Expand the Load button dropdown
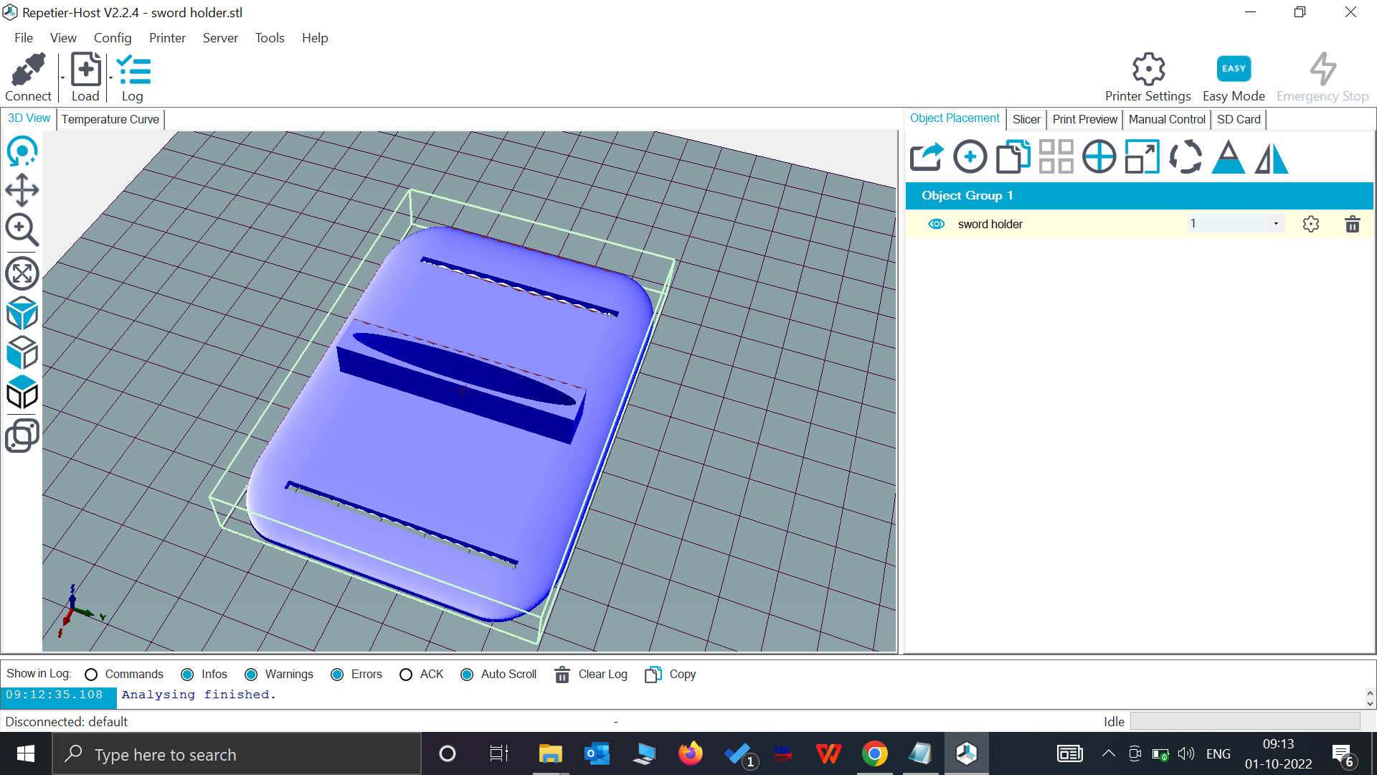Image resolution: width=1377 pixels, height=775 pixels. coord(110,77)
